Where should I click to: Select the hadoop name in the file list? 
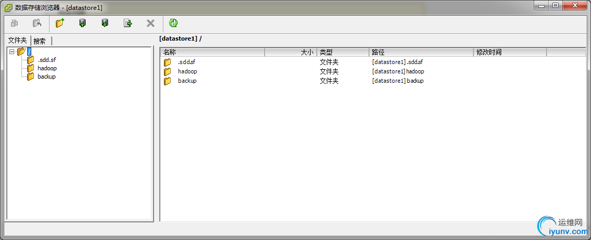click(188, 71)
